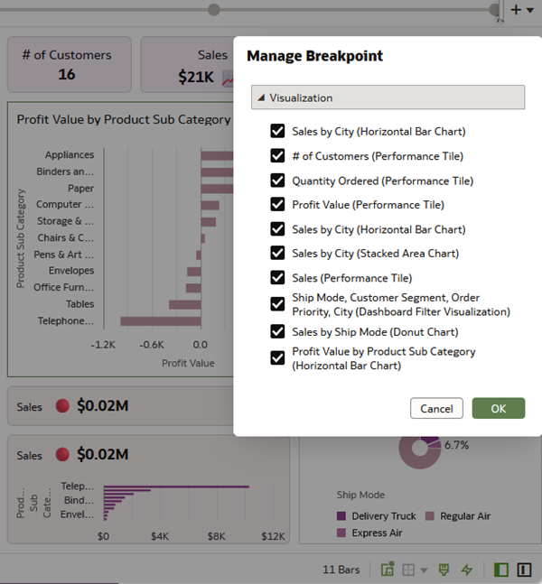The width and height of the screenshot is (542, 584).
Task: Uncheck Quantity Ordered (Performance Tile)
Action: (278, 181)
